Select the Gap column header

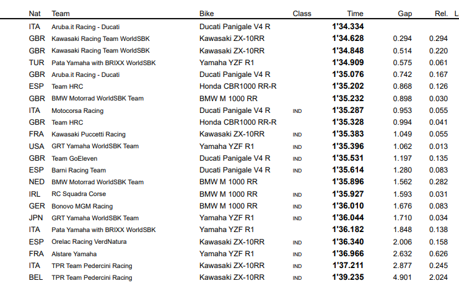(404, 13)
